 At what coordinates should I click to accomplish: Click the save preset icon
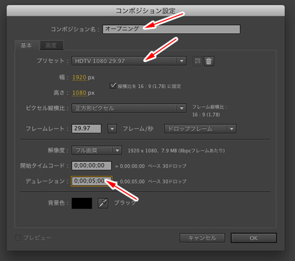coord(197,61)
